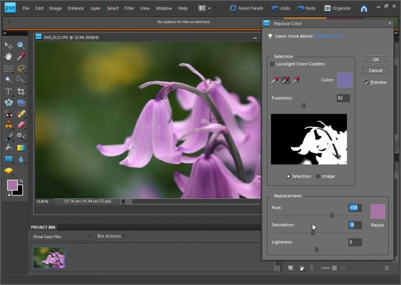Select the Hand tool
The image size is (401, 285).
pyautogui.click(x=9, y=57)
